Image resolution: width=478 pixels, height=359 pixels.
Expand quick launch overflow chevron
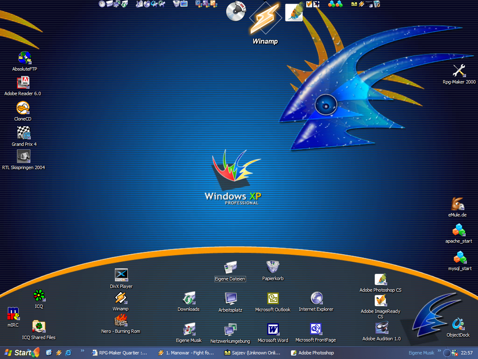click(82, 351)
